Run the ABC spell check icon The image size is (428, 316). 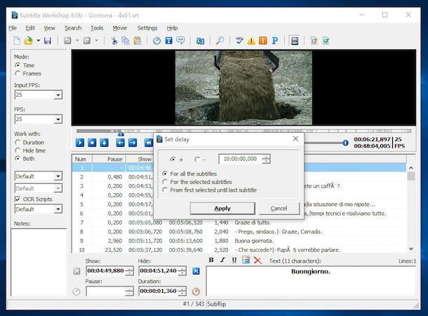point(239,41)
